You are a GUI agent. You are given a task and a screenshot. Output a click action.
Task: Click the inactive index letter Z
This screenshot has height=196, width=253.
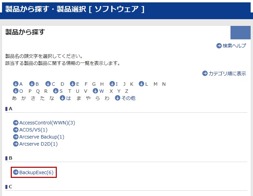tap(127, 91)
